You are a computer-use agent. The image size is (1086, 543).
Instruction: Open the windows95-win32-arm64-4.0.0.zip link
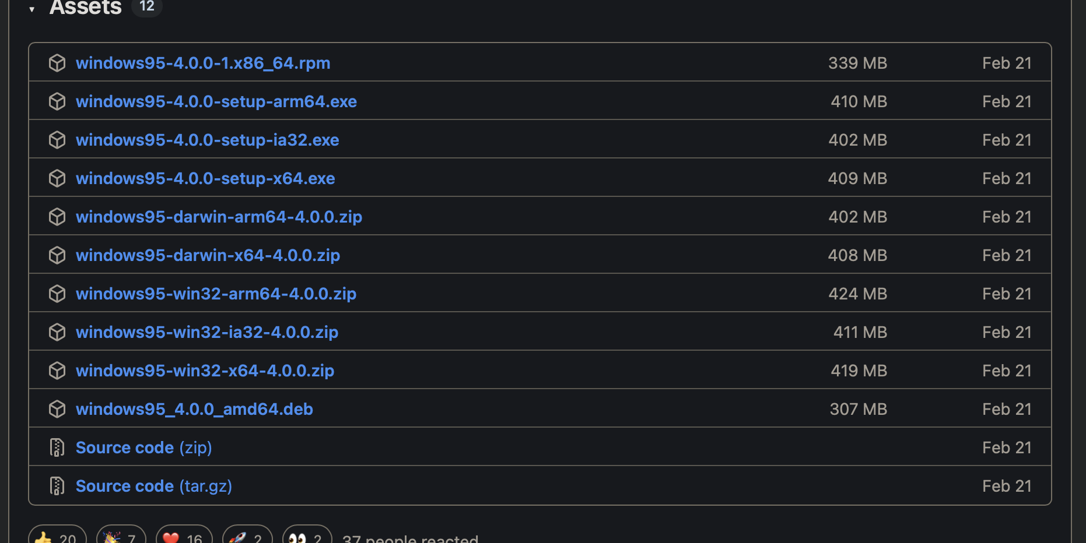pos(216,294)
